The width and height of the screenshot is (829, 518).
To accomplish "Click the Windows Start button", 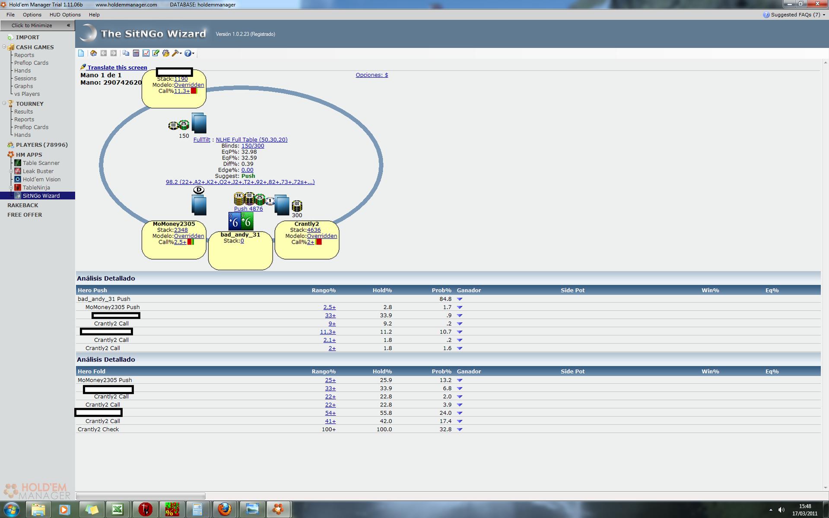I will pyautogui.click(x=12, y=509).
